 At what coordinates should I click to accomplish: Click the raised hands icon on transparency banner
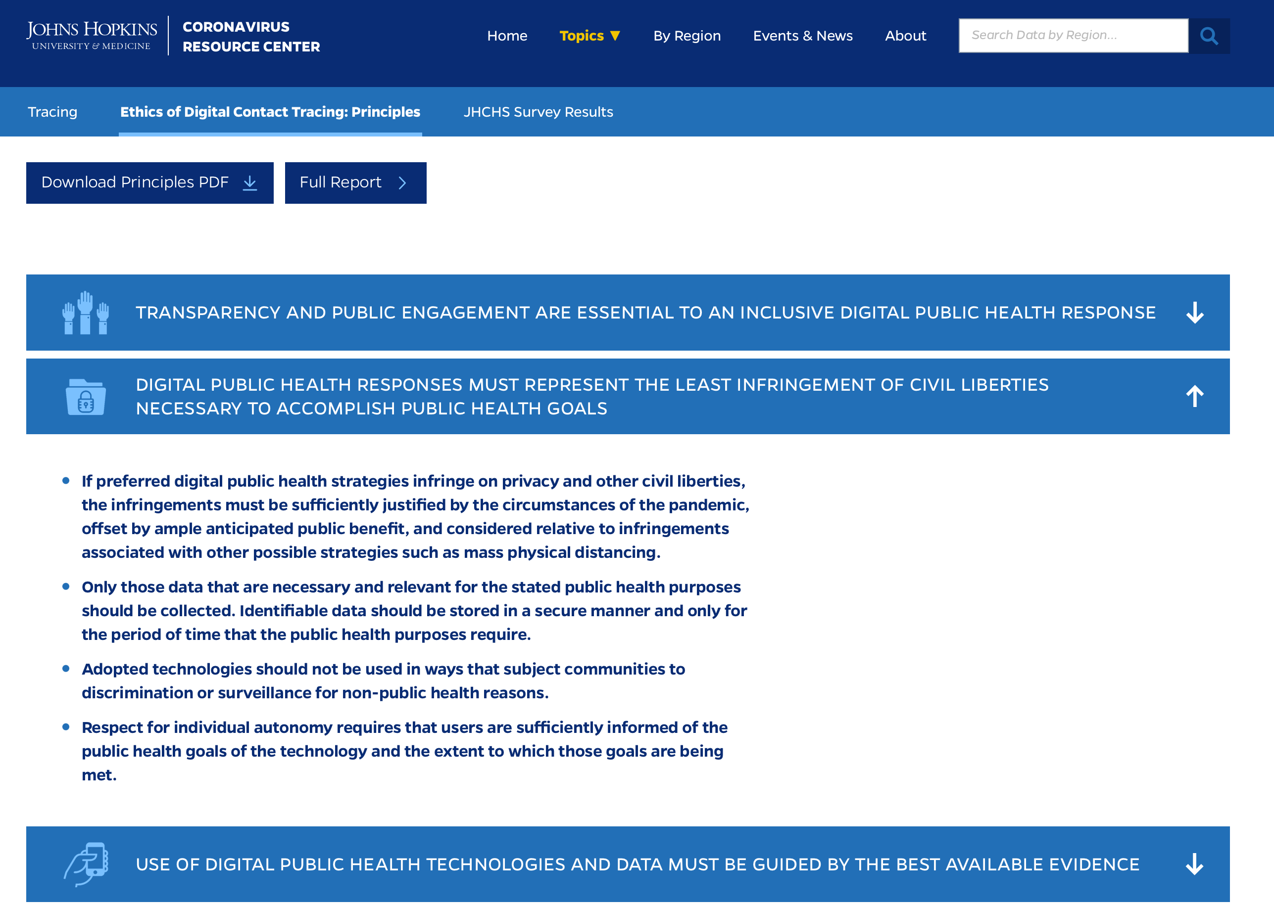point(86,313)
